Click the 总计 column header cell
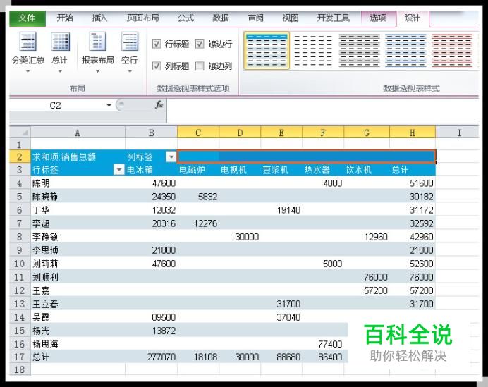This screenshot has height=387, width=488. [x=413, y=170]
